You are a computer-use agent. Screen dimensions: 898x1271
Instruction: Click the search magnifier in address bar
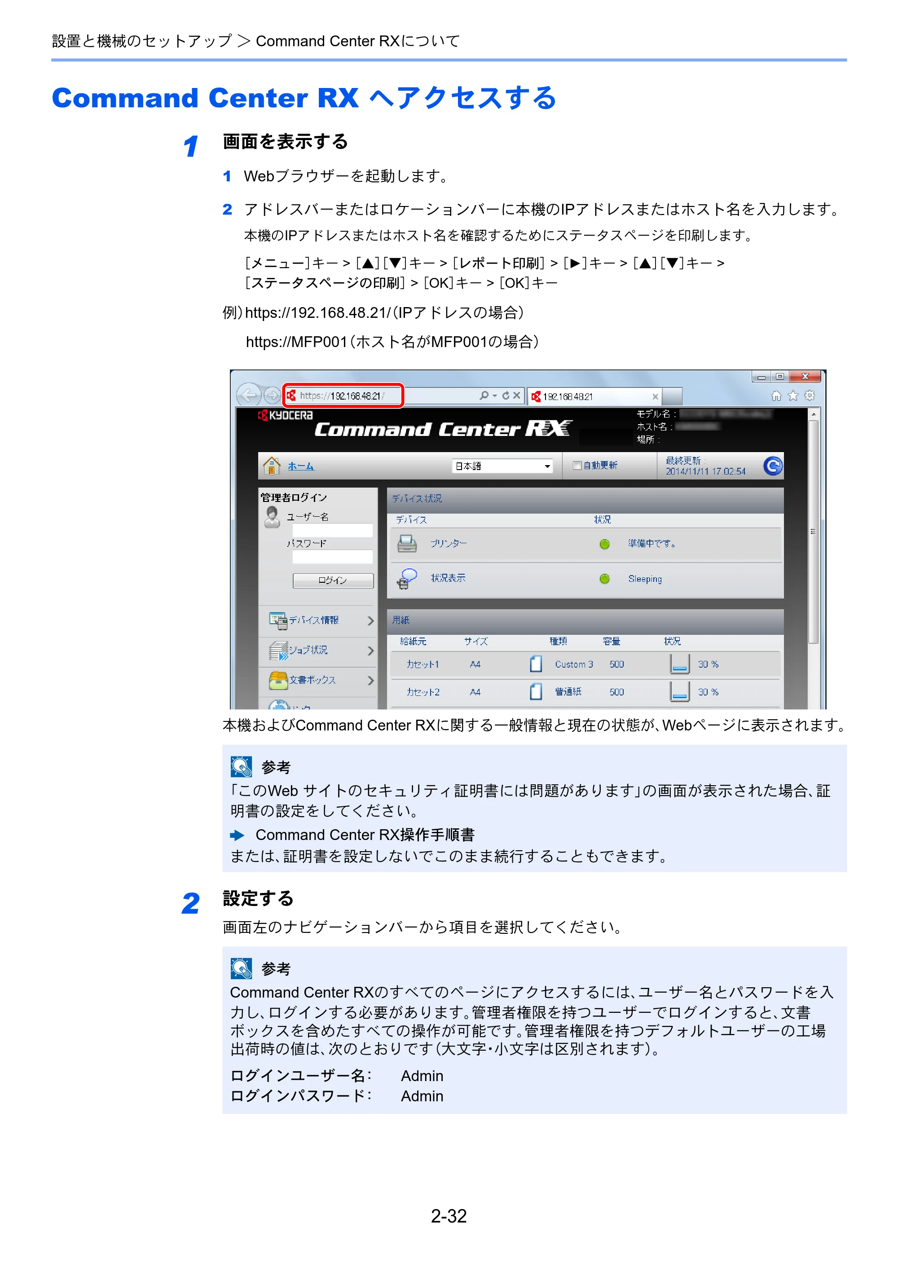click(x=484, y=395)
